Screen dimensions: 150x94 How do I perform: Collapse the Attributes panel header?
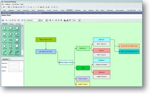click(6, 59)
